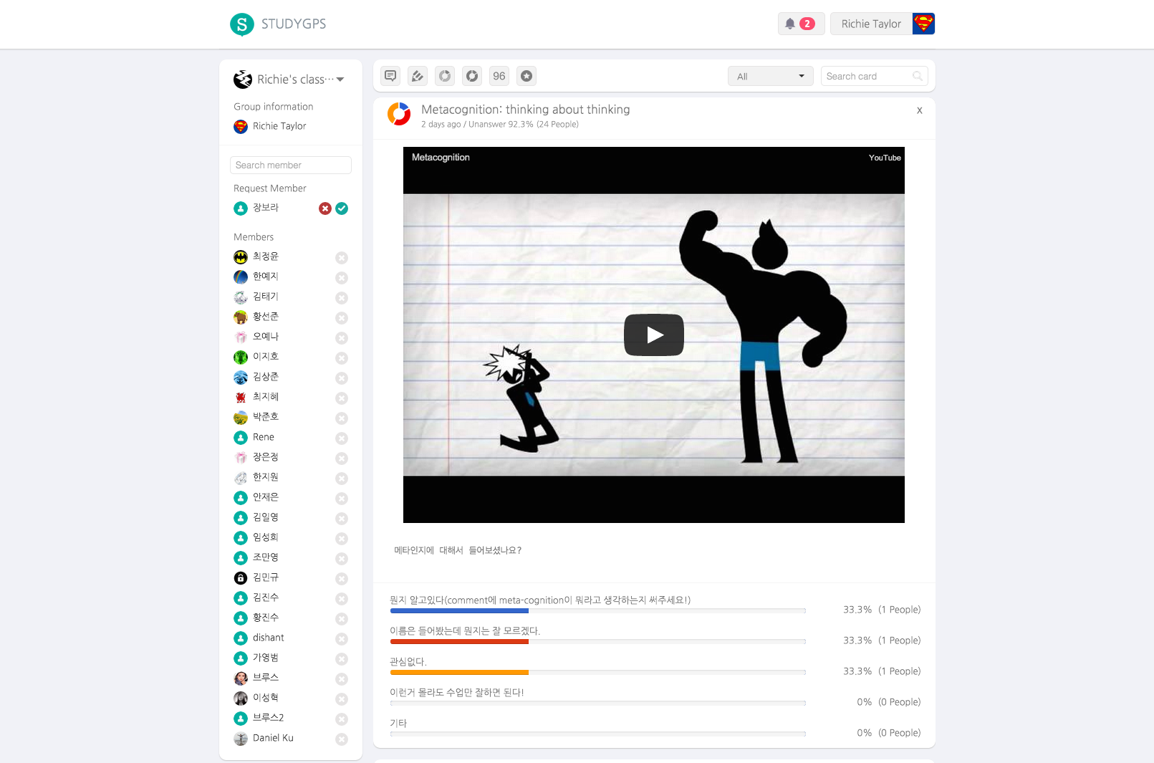The image size is (1154, 763).
Task: Remove member 최정윤 from group
Action: click(342, 258)
